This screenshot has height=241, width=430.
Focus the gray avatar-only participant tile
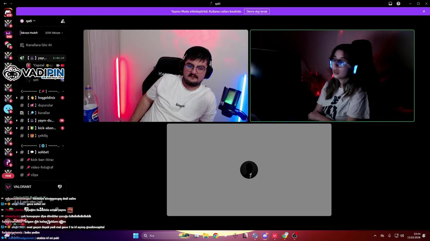coord(249,170)
